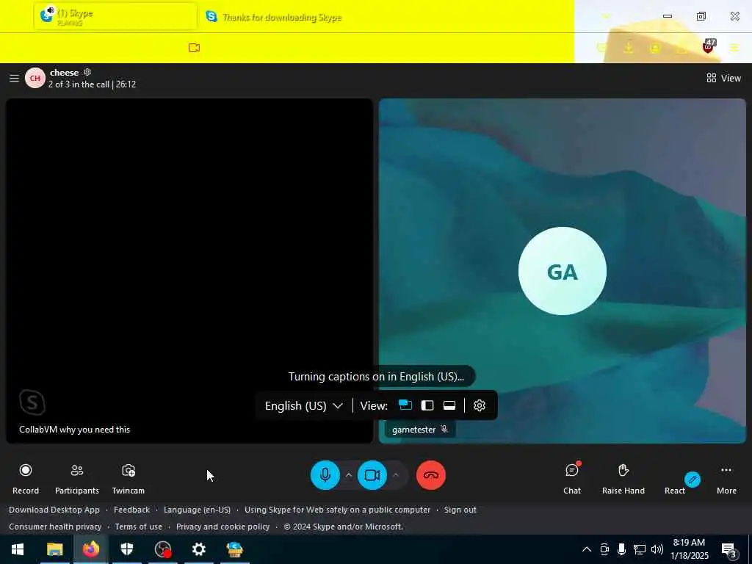Open Using Skype for Web safely link
752x564 pixels.
pyautogui.click(x=338, y=510)
